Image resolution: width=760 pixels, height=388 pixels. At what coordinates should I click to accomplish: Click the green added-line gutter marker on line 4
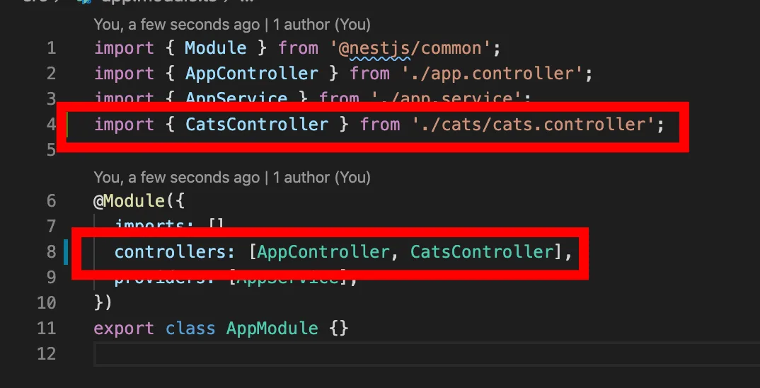(67, 125)
